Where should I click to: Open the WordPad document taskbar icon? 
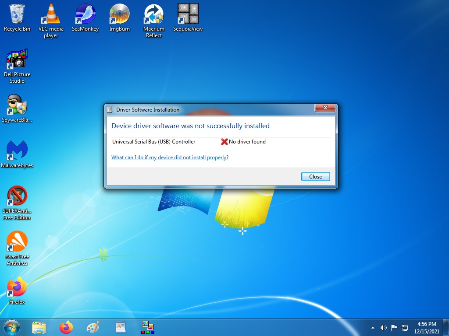tap(120, 327)
